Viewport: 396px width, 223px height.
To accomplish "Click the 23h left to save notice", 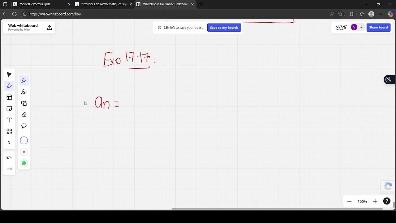I will [x=181, y=28].
